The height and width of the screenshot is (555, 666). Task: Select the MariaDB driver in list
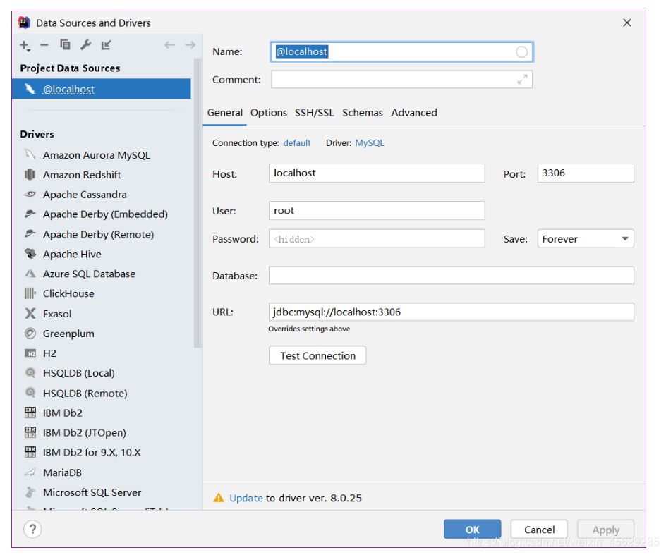tap(62, 472)
